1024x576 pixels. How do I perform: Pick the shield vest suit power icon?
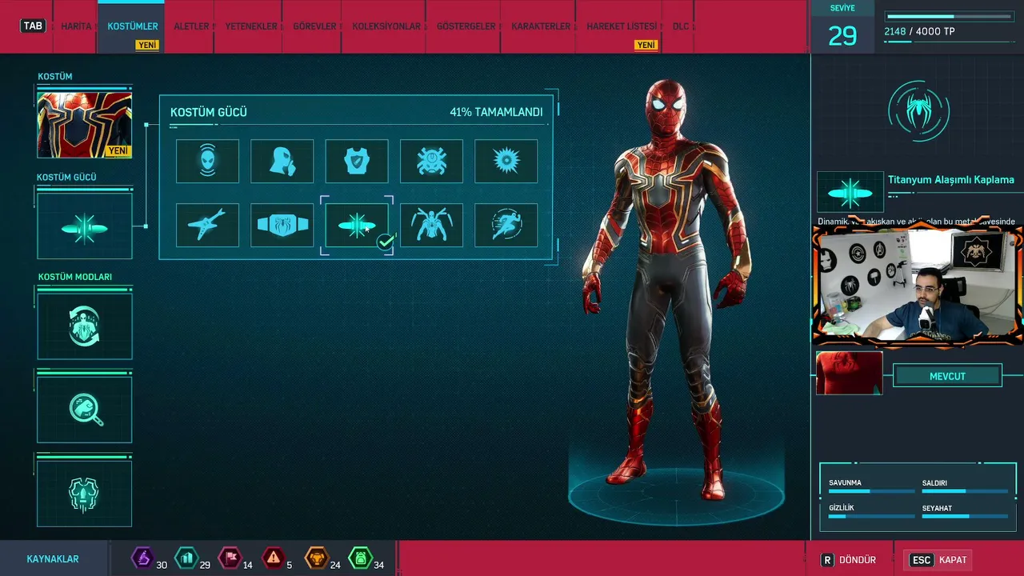357,162
